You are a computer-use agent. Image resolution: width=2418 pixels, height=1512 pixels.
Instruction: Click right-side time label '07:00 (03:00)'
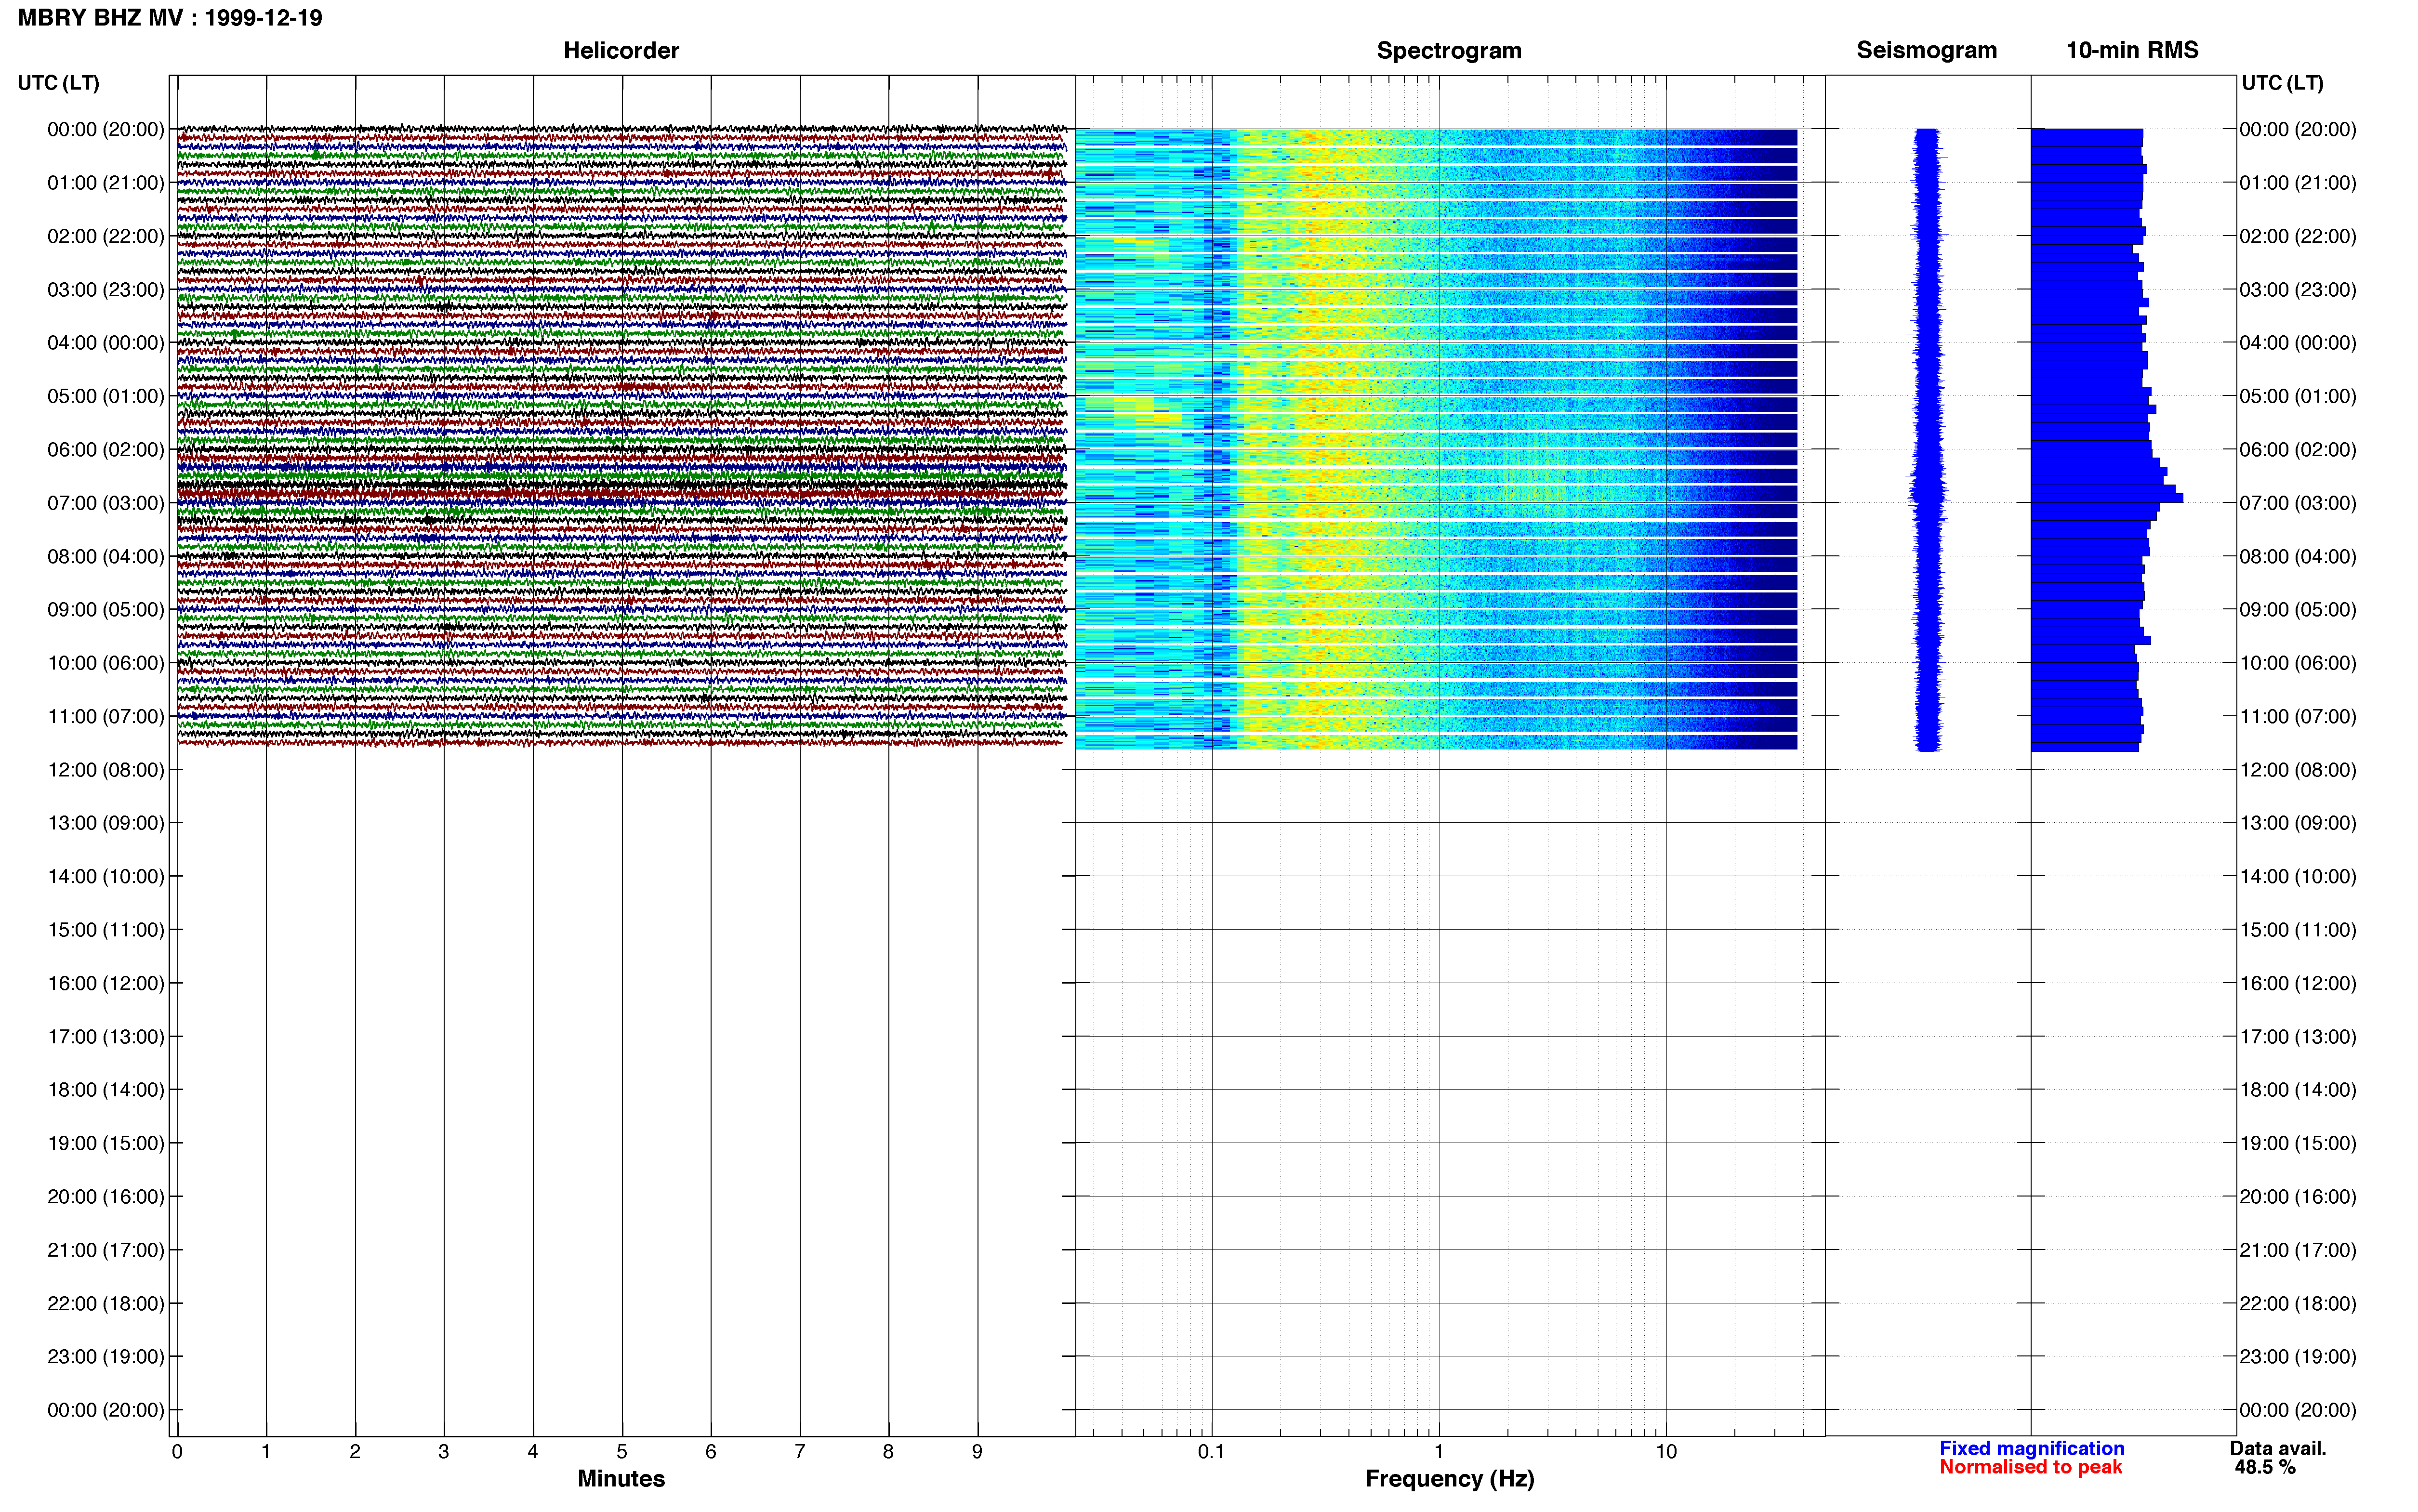2298,503
